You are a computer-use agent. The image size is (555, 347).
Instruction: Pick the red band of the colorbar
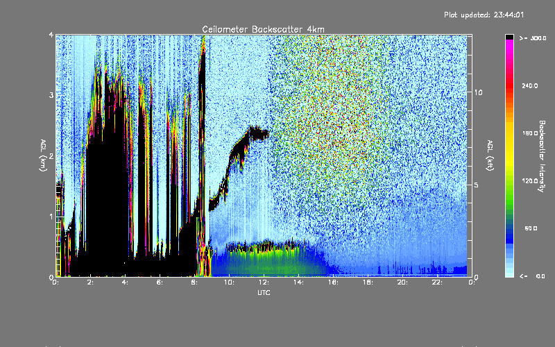pos(509,83)
